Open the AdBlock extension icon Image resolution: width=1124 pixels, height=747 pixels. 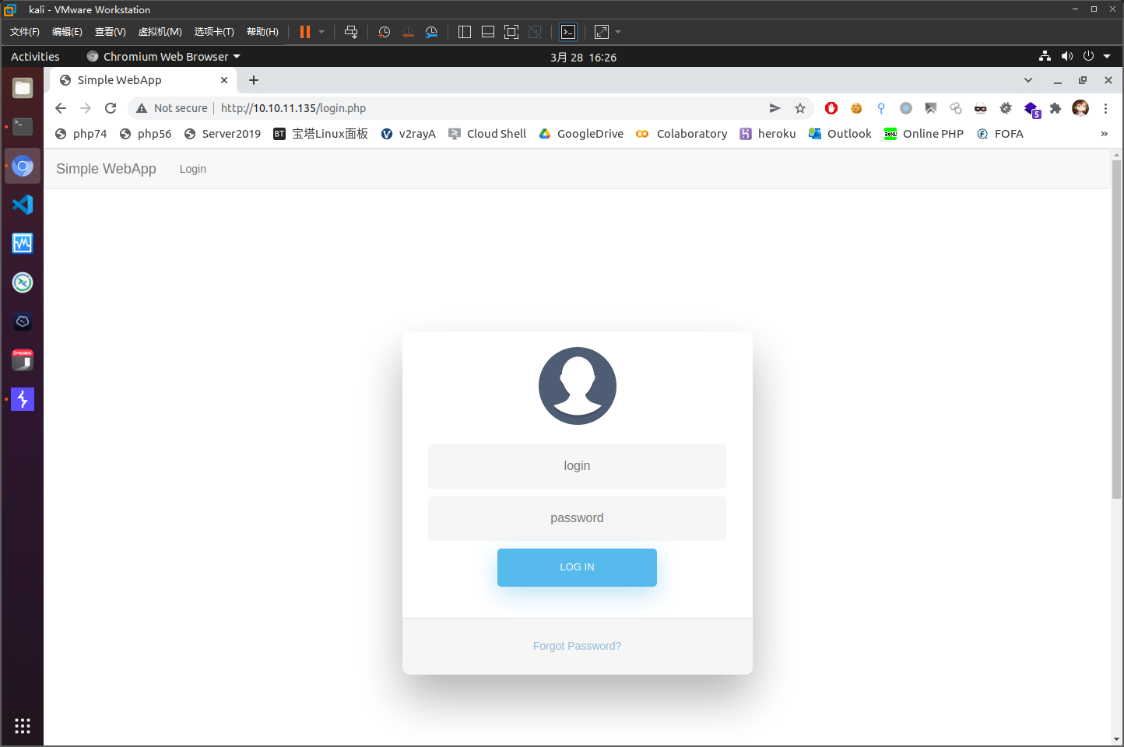831,108
